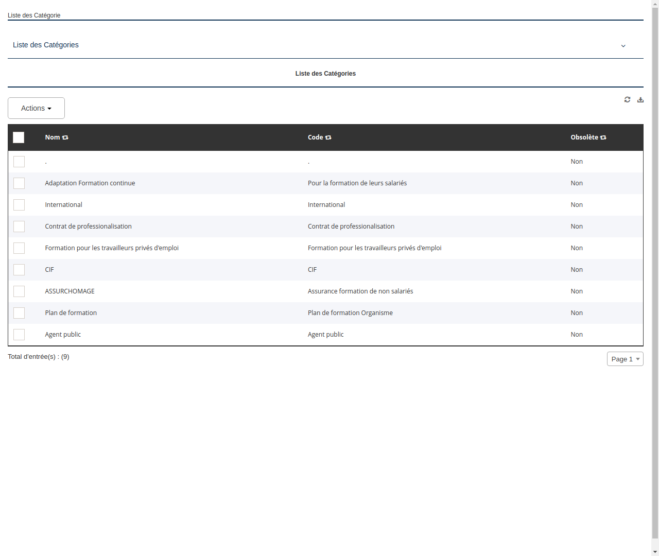Check the select-all checkbox in the header
The image size is (659, 556).
(19, 137)
